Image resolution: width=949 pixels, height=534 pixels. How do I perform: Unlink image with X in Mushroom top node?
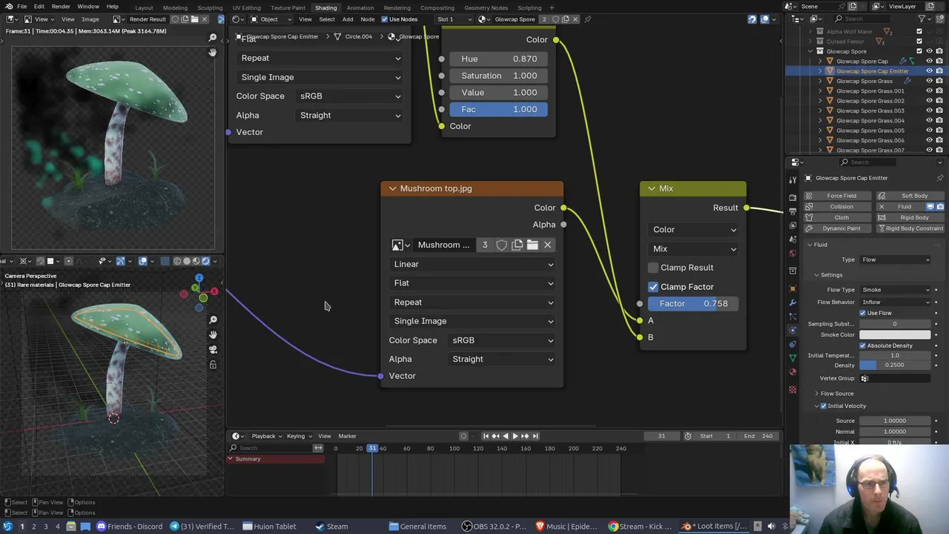547,245
